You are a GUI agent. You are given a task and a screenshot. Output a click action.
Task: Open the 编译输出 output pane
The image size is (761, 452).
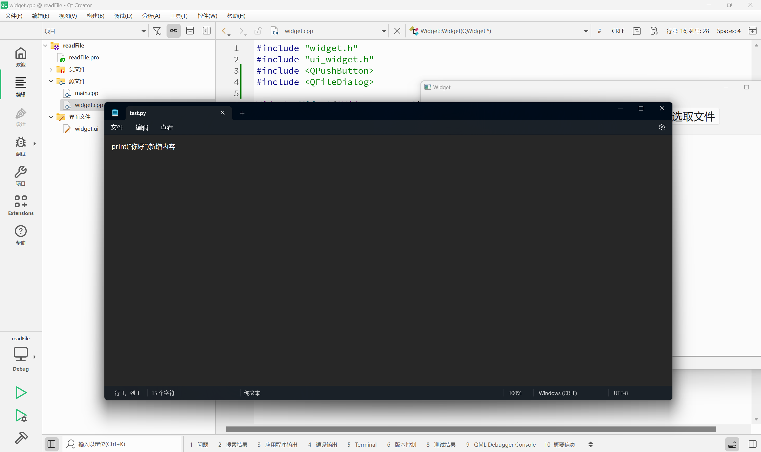(x=323, y=444)
